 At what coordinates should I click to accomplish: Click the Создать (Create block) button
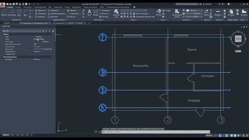click(x=166, y=10)
